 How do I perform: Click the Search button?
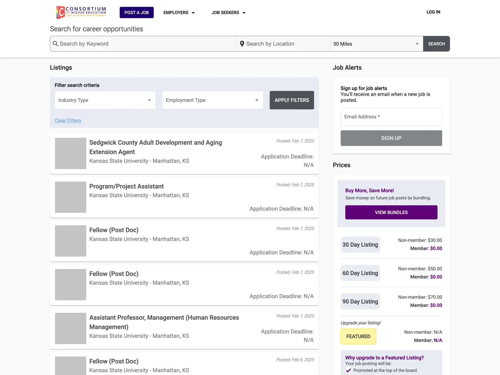436,44
